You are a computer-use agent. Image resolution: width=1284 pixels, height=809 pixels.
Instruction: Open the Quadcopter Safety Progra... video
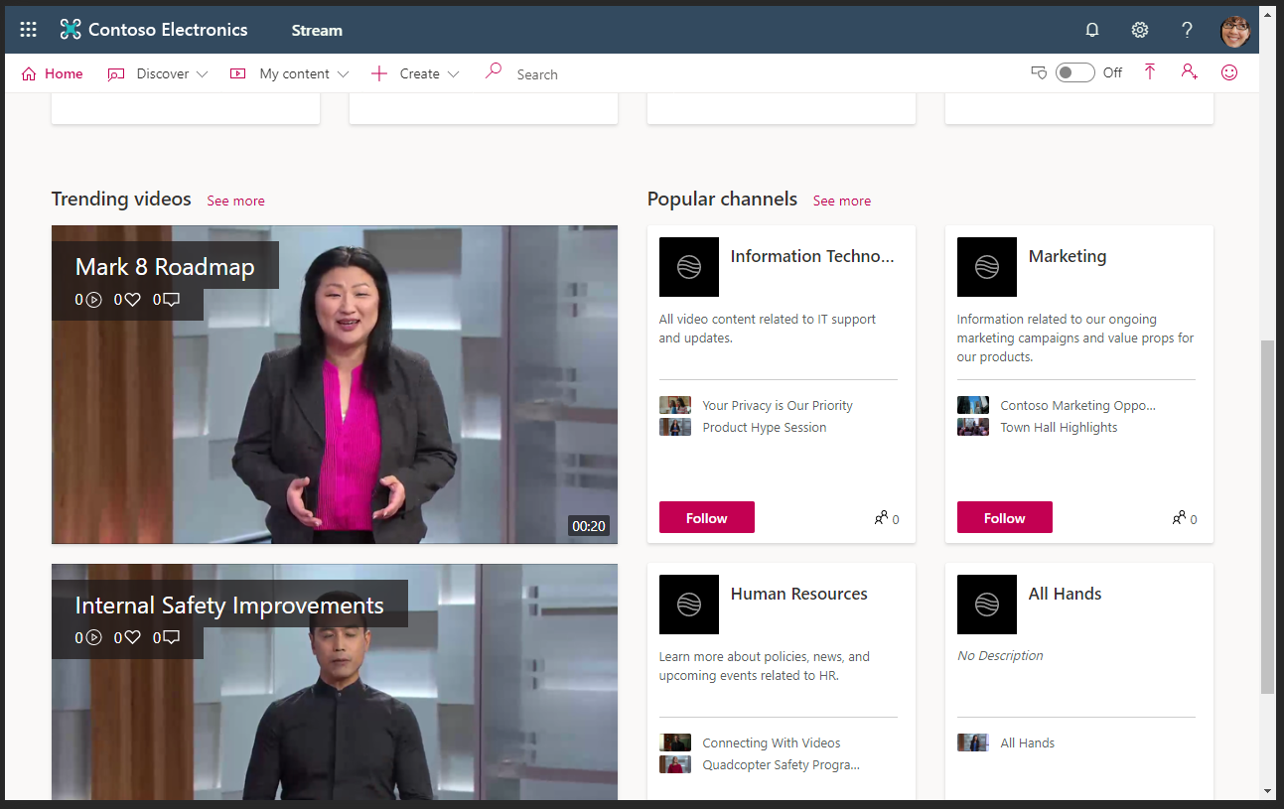click(782, 764)
